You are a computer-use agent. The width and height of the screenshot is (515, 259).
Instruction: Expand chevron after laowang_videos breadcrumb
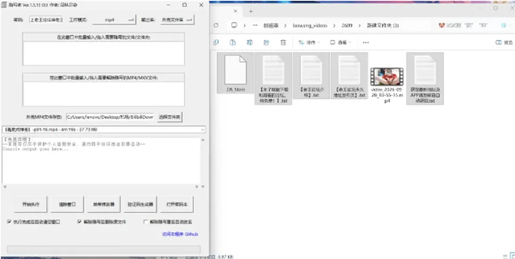(x=334, y=25)
